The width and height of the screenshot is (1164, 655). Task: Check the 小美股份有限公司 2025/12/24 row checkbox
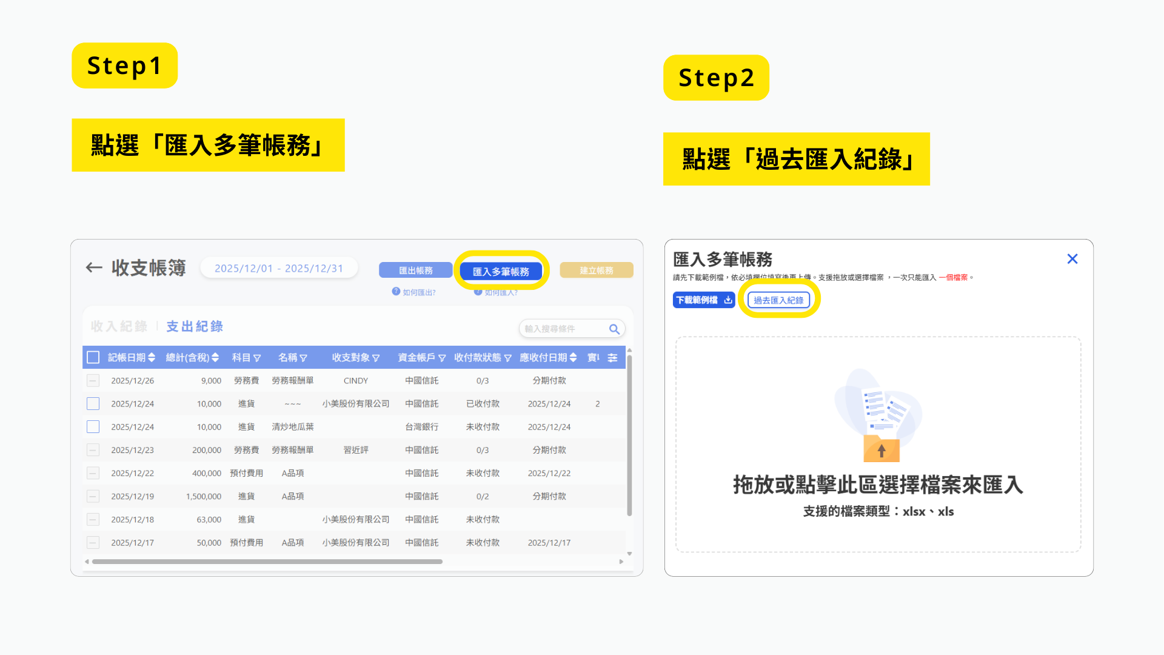(93, 404)
